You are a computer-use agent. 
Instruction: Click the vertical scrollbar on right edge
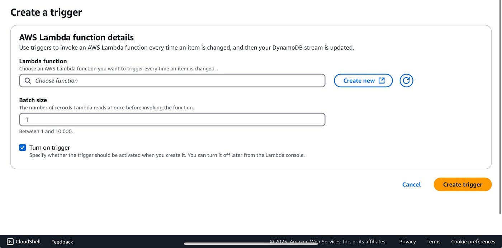pyautogui.click(x=501, y=107)
